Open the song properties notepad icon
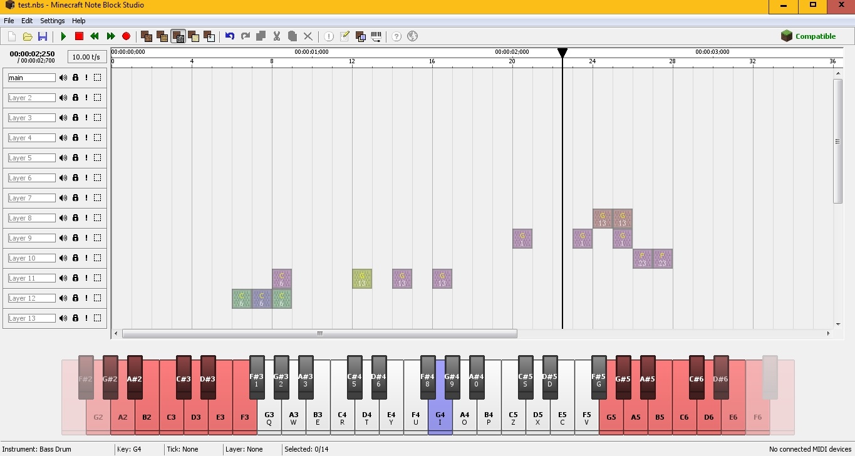 [345, 36]
